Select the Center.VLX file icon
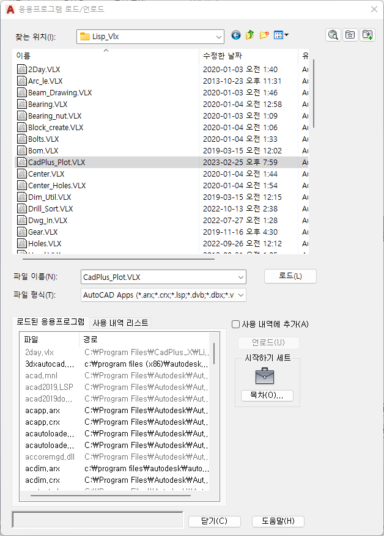 [22, 174]
